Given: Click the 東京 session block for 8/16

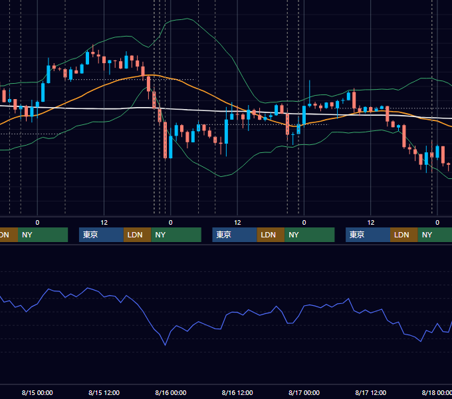Looking at the screenshot, I should tap(235, 235).
